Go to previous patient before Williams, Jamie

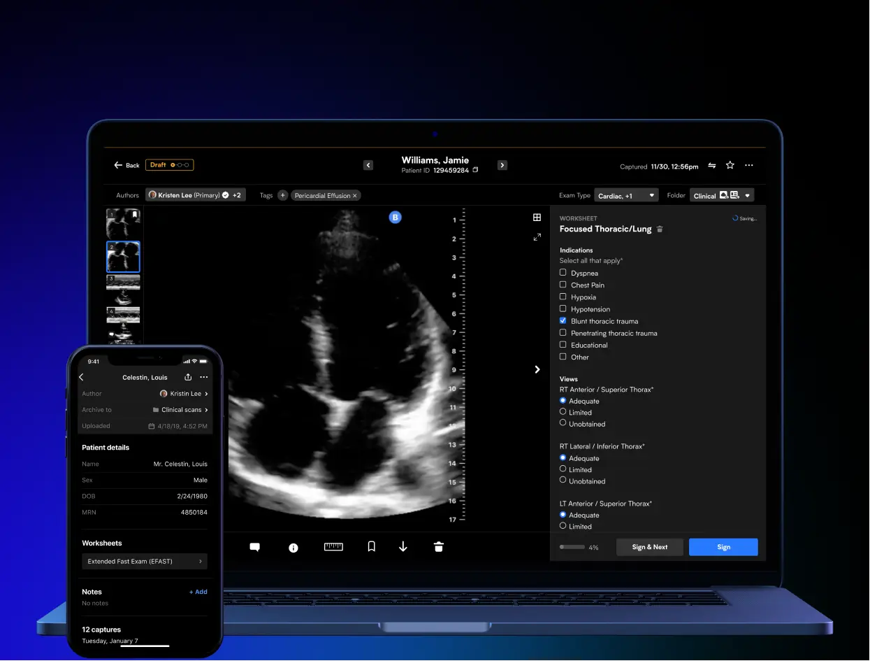click(x=368, y=165)
